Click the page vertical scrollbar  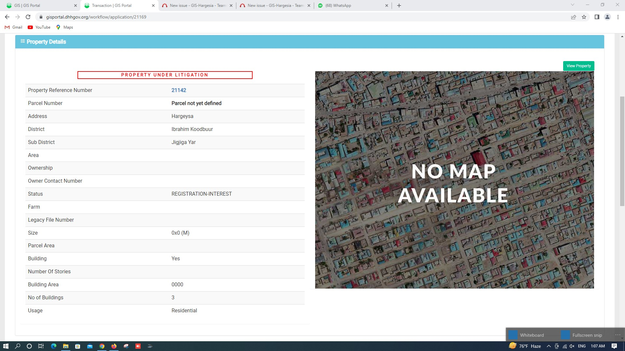pos(622,151)
